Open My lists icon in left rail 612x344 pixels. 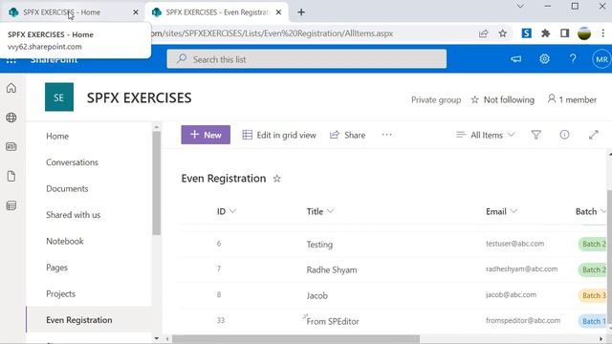[11, 205]
